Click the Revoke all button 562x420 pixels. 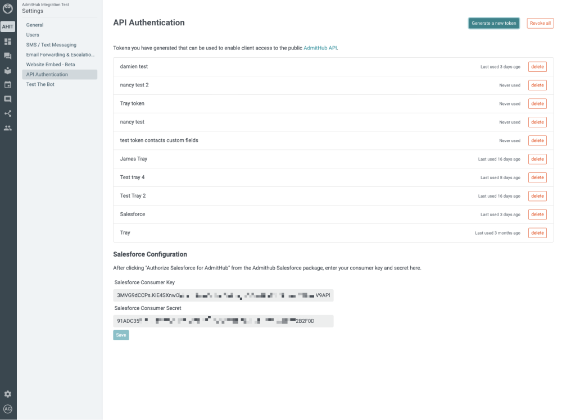[x=540, y=23]
